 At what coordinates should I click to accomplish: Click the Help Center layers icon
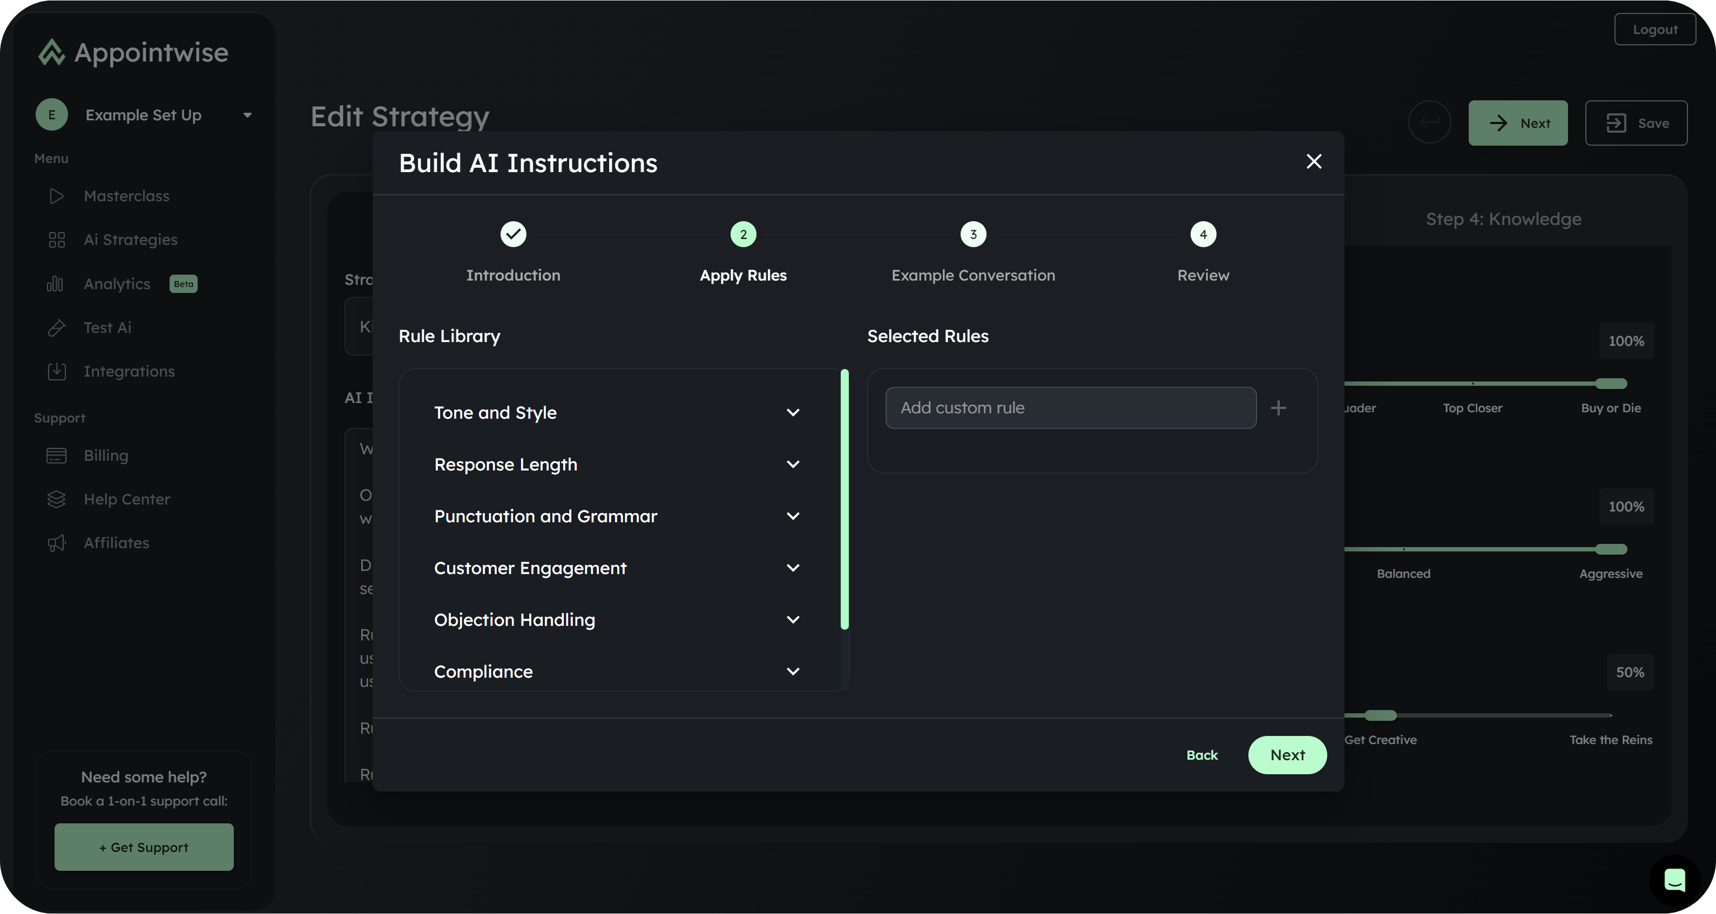click(x=57, y=499)
